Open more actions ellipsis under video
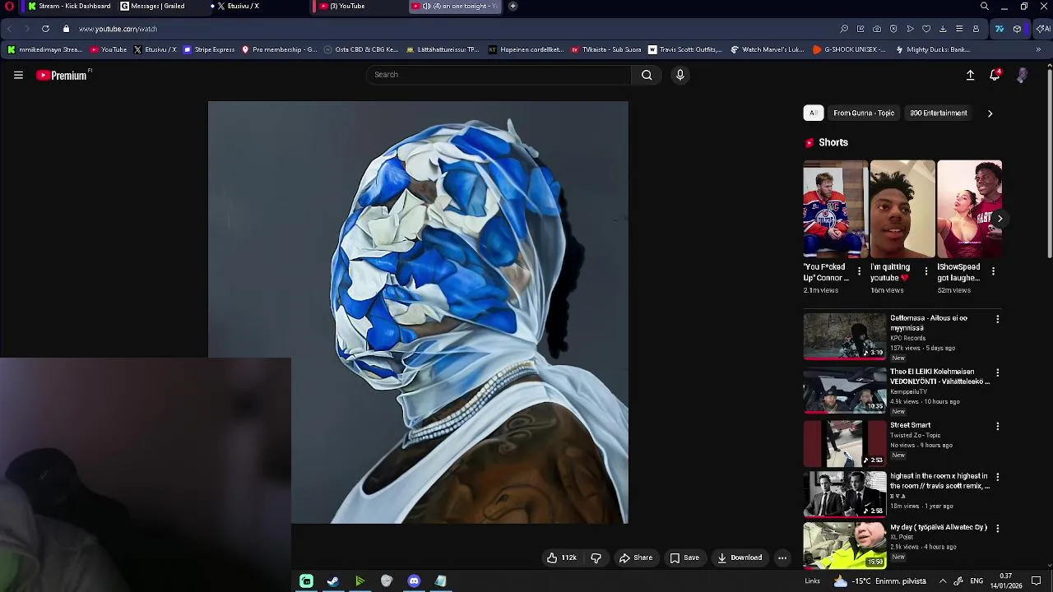This screenshot has width=1053, height=592. coord(782,557)
